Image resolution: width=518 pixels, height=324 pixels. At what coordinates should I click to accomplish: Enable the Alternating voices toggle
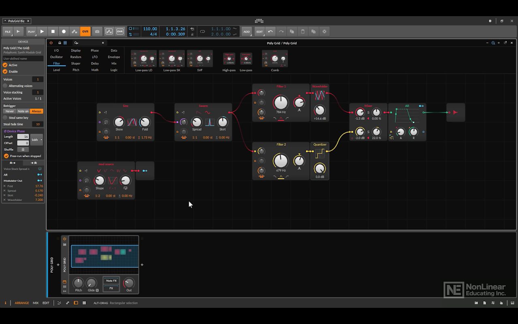[x=5, y=86]
